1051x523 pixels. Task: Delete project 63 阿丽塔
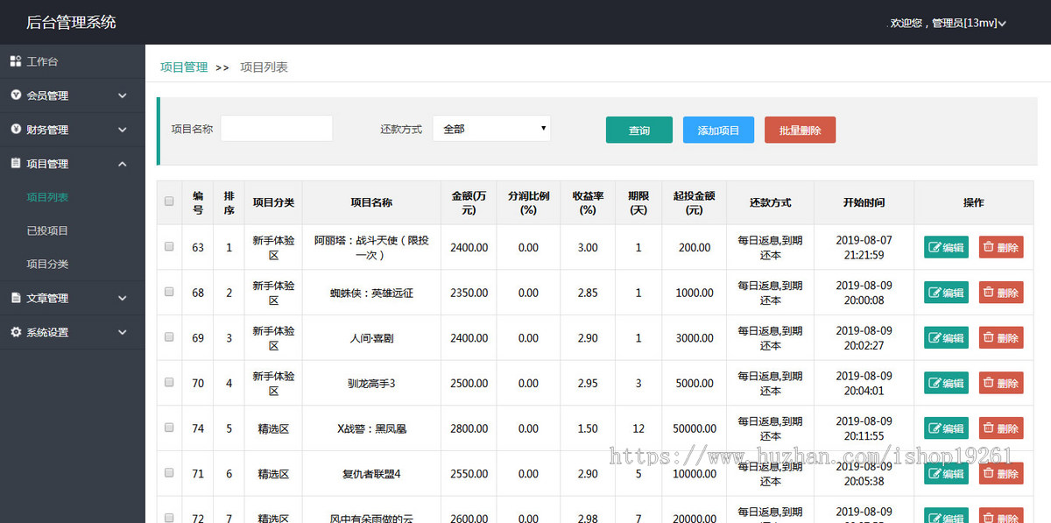coord(1001,247)
